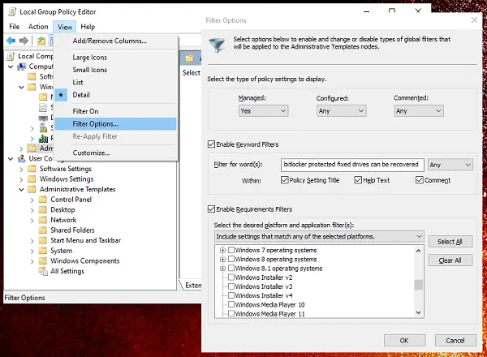Click the Administrative Templates folder icon under User Configuration

coord(32,189)
